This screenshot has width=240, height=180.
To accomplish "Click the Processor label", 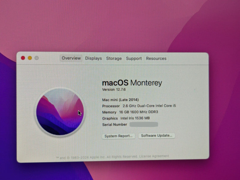I will pos(111,106).
